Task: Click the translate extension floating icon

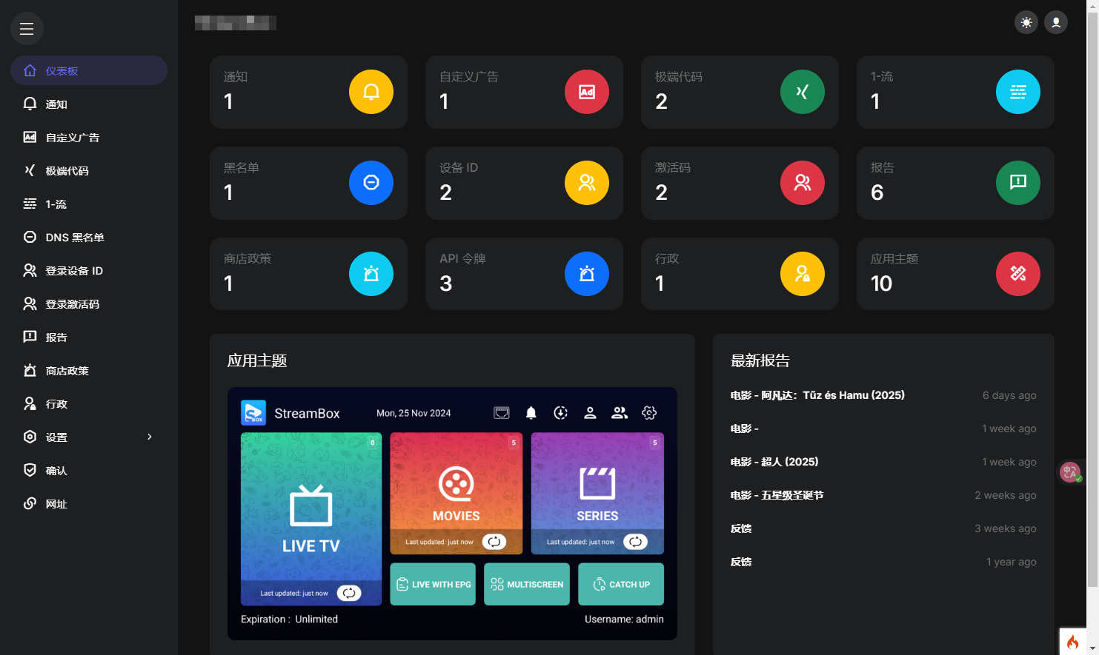Action: [1071, 471]
